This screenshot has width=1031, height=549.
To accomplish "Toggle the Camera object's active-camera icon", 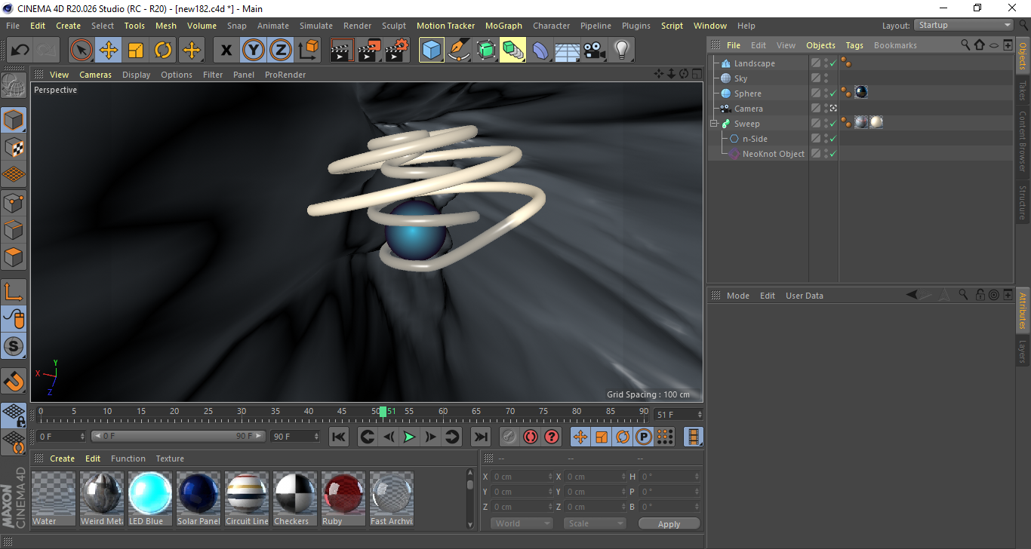I will point(833,109).
